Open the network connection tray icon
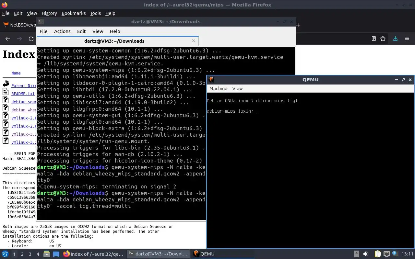 point(386,254)
